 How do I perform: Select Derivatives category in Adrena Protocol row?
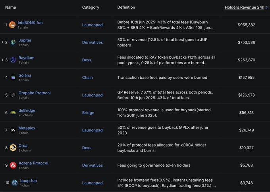pyautogui.click(x=93, y=165)
